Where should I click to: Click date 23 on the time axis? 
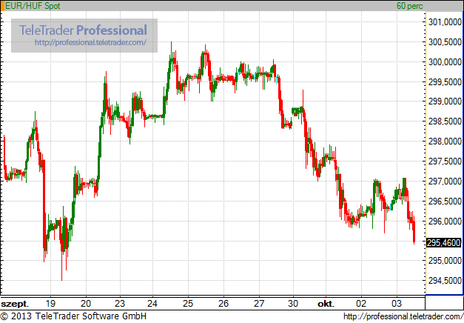120,304
